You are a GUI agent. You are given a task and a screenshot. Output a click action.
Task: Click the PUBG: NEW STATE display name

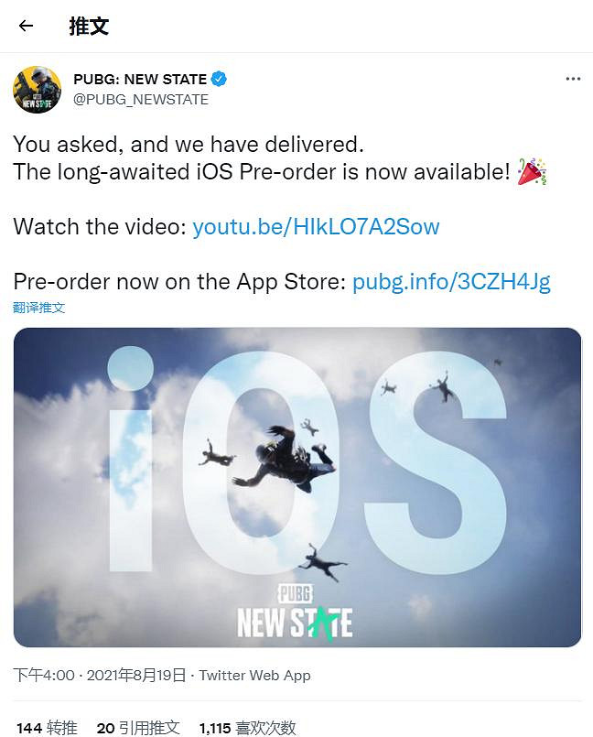pos(140,79)
